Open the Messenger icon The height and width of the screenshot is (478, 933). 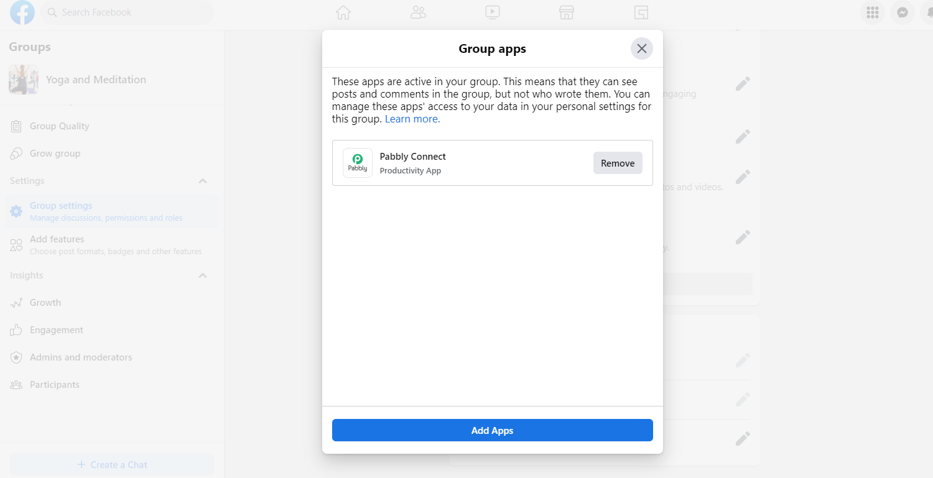click(x=903, y=12)
